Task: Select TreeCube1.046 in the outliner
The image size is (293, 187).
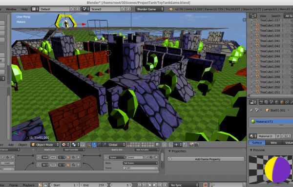Action: [x=270, y=66]
